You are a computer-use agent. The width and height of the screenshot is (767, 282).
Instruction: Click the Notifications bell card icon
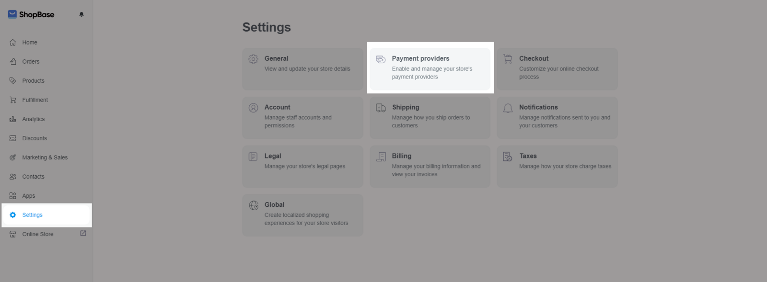tap(508, 108)
